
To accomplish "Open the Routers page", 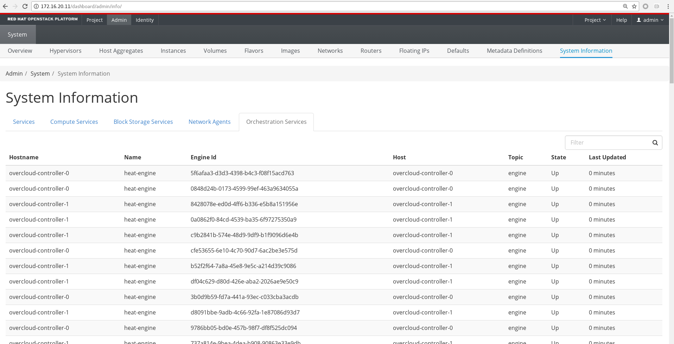I will click(x=371, y=51).
